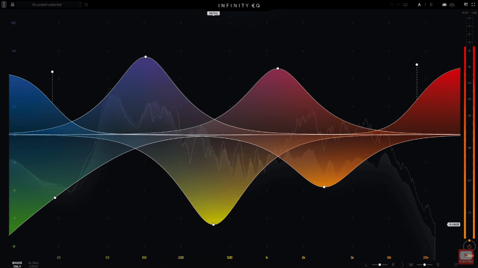Click the preset up/down stepper arrows

point(80,5)
